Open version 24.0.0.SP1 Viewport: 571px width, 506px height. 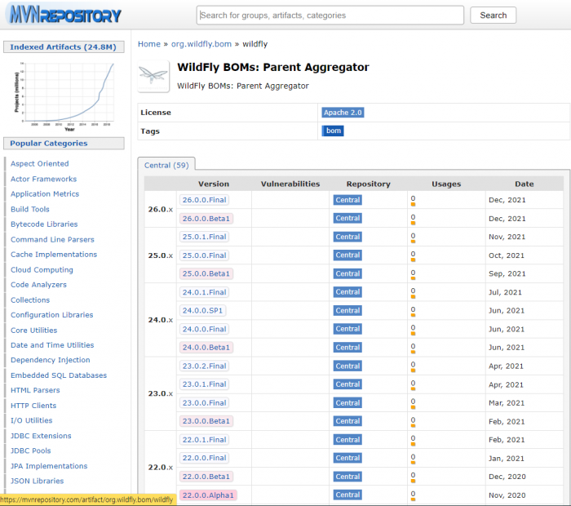pos(202,311)
